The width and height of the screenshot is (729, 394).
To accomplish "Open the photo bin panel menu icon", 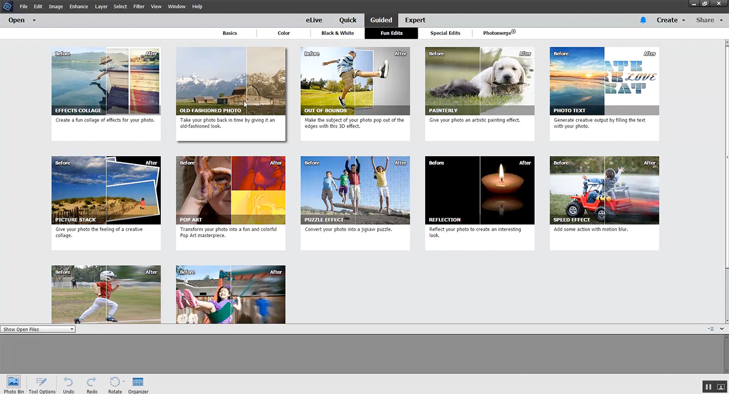I will (711, 329).
